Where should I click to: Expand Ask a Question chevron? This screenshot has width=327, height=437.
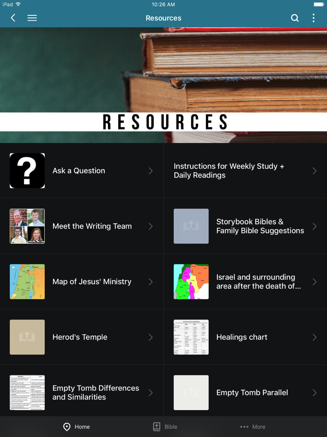point(150,171)
